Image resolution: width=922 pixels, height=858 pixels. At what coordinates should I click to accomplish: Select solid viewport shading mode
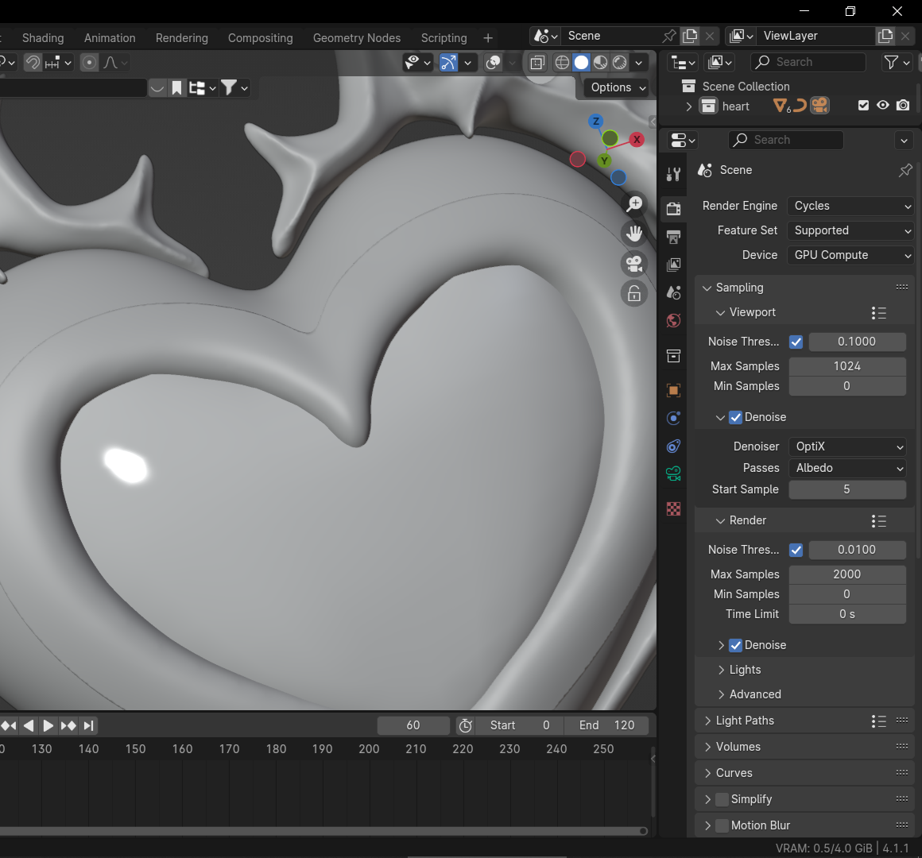click(x=582, y=63)
